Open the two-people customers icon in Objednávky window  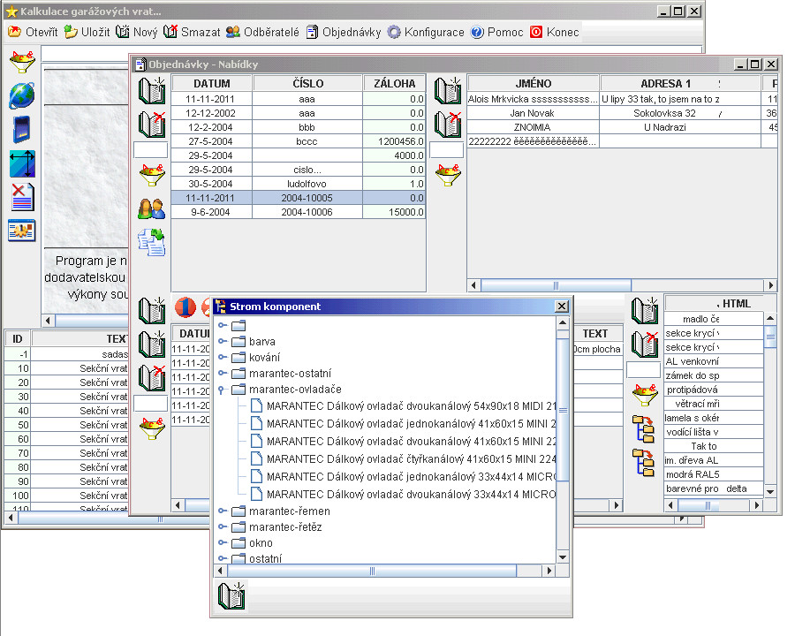pos(152,208)
